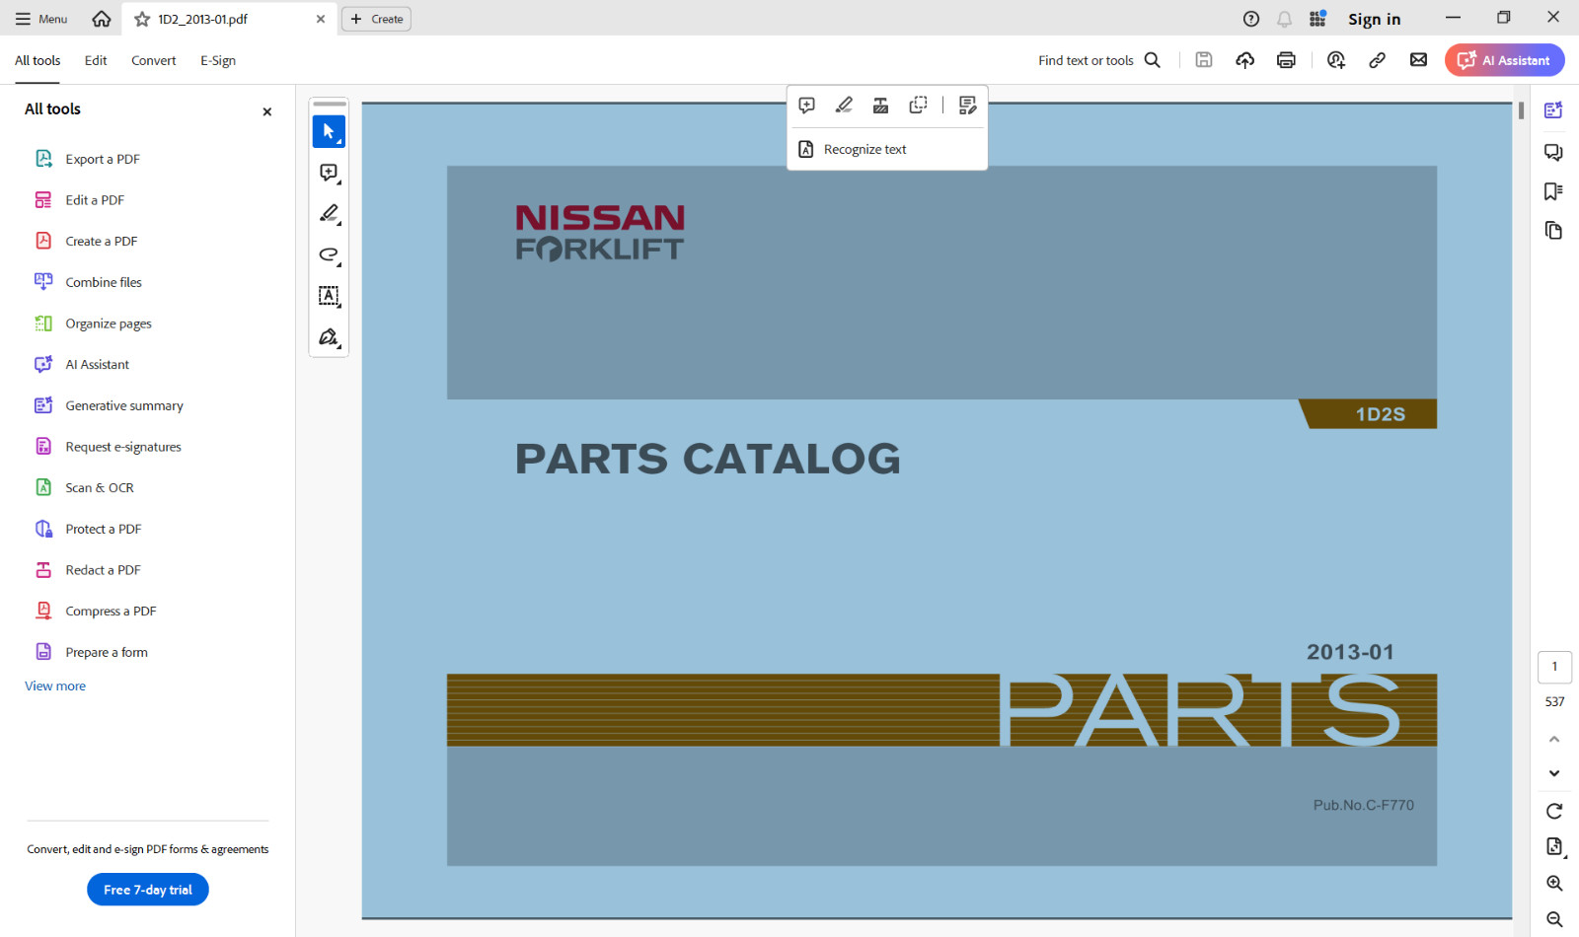1579x937 pixels.
Task: Open page thumbnails panel in right rail
Action: [x=1553, y=231]
